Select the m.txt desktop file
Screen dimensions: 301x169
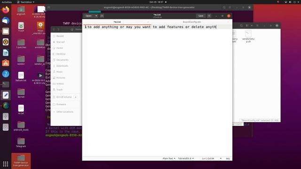pos(21,109)
